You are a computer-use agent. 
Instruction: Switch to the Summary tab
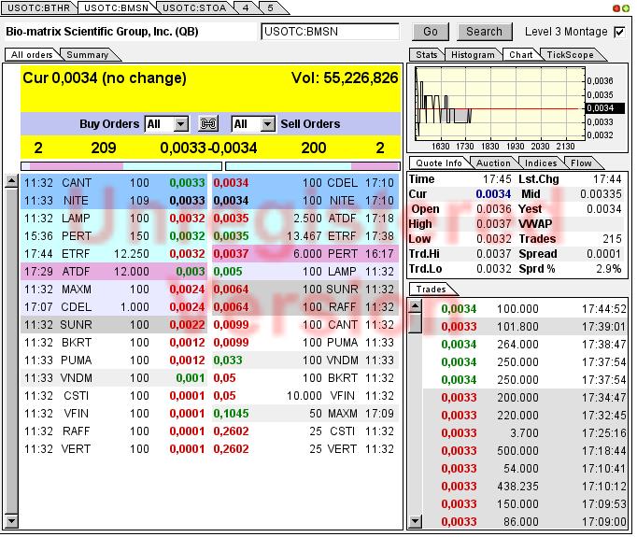point(88,54)
